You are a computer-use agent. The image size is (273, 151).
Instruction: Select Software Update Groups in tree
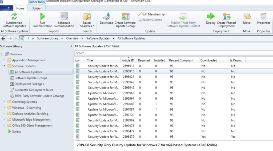pos(31,78)
